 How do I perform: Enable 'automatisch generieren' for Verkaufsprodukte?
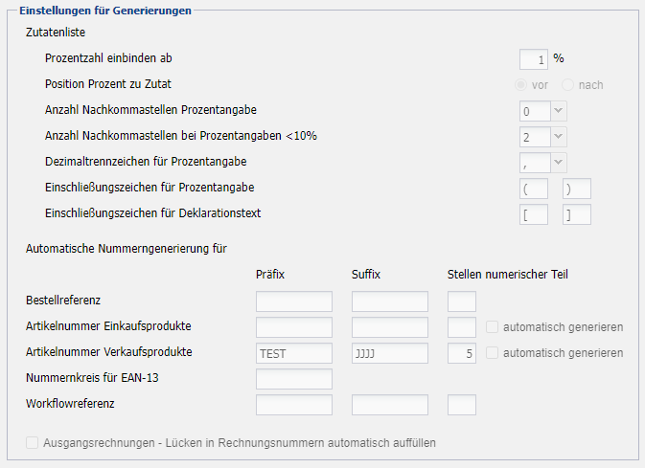coord(493,353)
